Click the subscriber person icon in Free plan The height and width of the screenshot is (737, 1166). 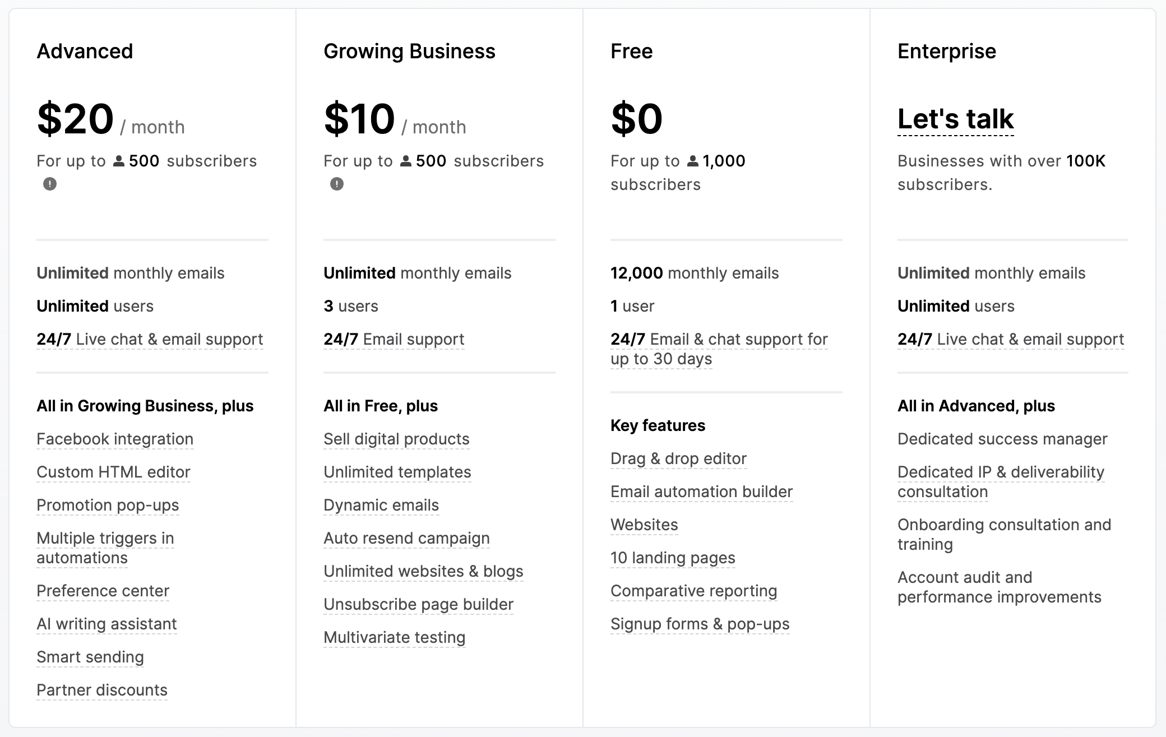click(x=692, y=160)
